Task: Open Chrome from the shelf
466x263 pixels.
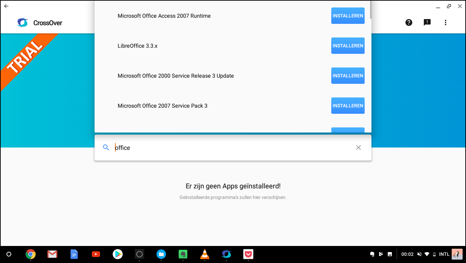Action: pyautogui.click(x=31, y=254)
